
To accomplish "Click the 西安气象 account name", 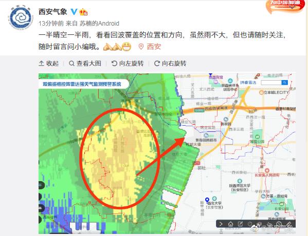I will (53, 12).
